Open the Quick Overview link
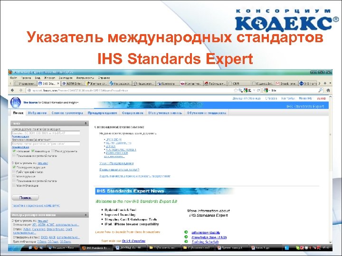The image size is (342, 256). [x=133, y=241]
